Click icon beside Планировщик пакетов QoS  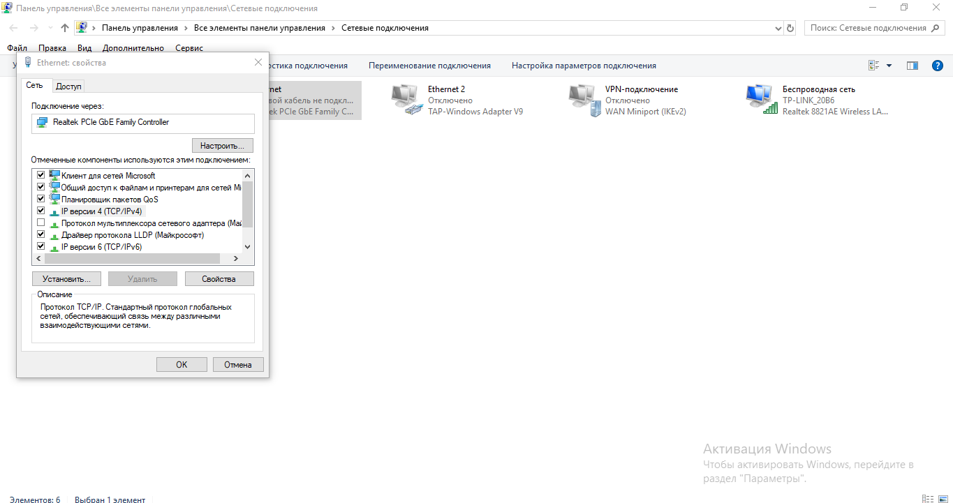click(54, 199)
